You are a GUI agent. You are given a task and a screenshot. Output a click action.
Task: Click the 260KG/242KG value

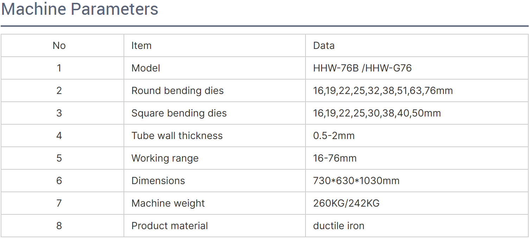click(346, 203)
